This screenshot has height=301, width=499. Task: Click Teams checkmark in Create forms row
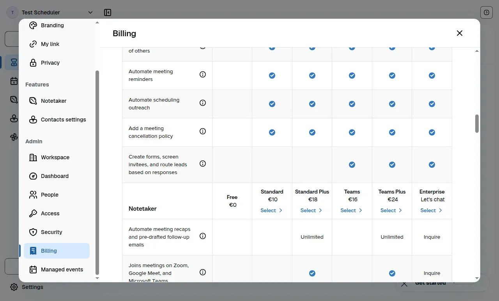tap(352, 165)
